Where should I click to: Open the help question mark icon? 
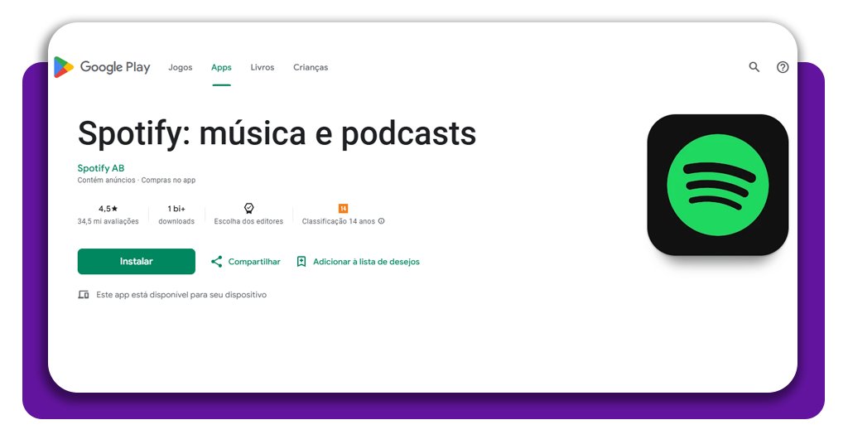[x=783, y=67]
